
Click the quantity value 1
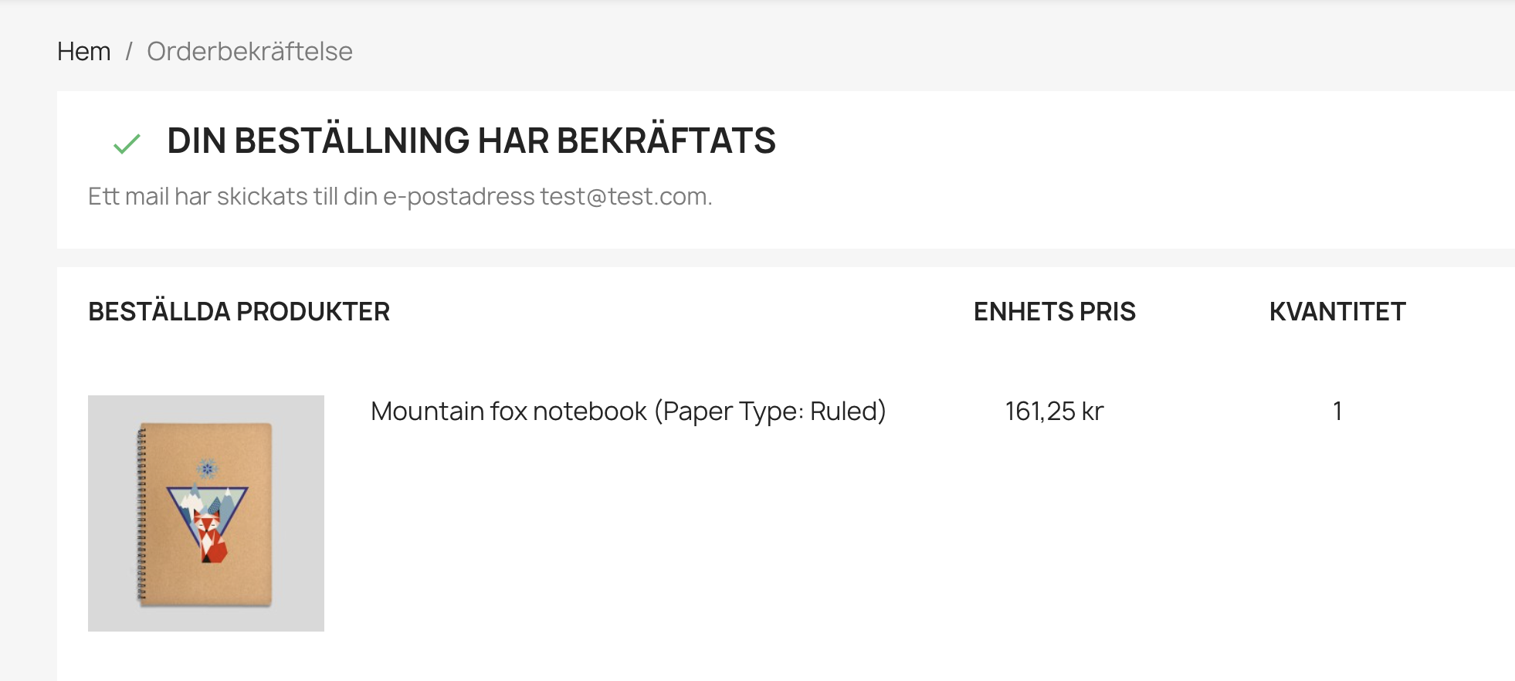tap(1337, 412)
